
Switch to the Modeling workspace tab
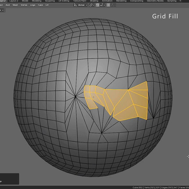click(x=37, y=1)
